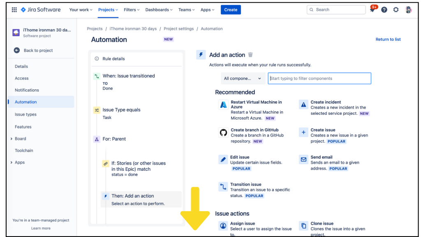Click the GitHub Create branch icon
Image resolution: width=421 pixels, height=237 pixels.
pyautogui.click(x=223, y=132)
